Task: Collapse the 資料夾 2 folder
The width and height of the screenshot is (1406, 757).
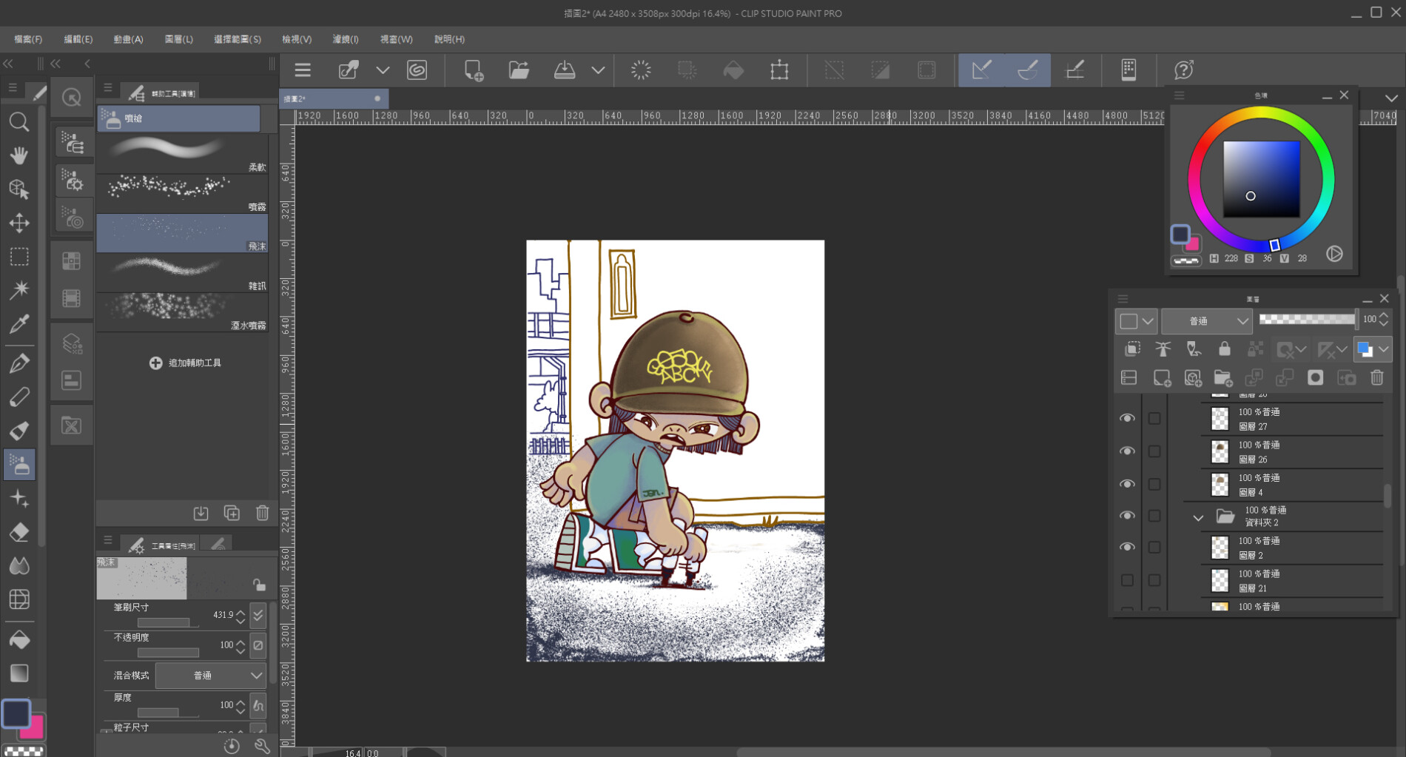Action: [x=1198, y=517]
